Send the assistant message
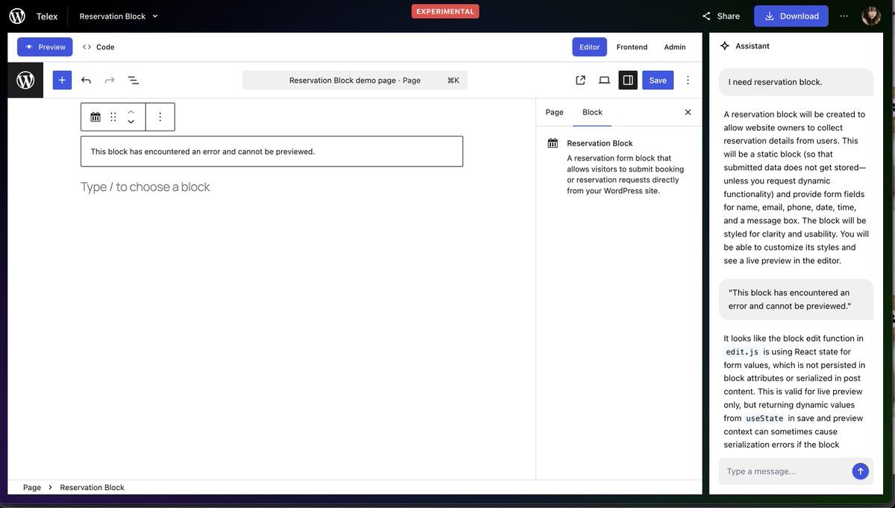This screenshot has height=508, width=895. [x=861, y=471]
